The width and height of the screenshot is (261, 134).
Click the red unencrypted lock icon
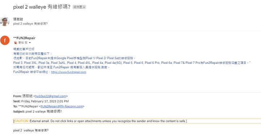pos(16,42)
